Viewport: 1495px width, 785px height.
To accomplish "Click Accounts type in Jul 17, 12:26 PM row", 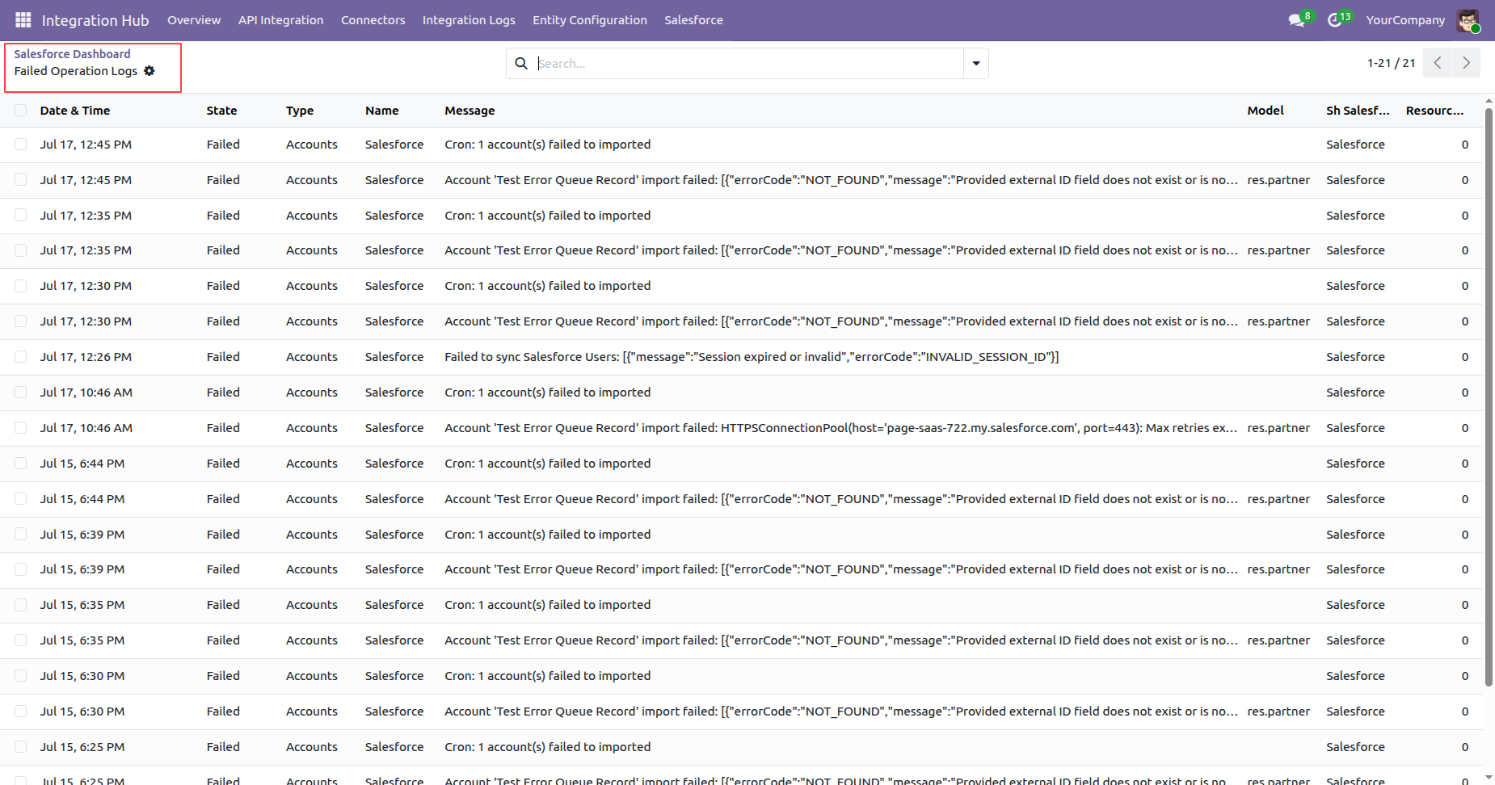I will [312, 357].
